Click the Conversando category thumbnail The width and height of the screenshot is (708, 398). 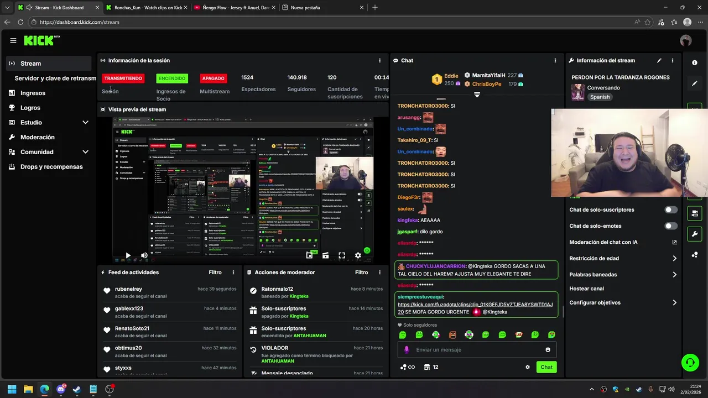point(578,92)
